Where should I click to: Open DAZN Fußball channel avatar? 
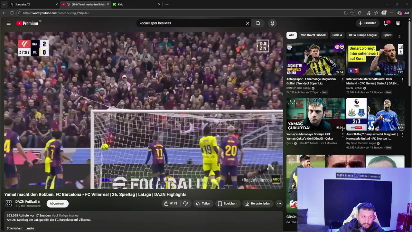coord(9,203)
